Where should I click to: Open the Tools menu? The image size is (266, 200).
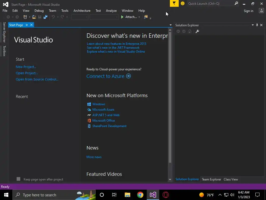coord(65,10)
